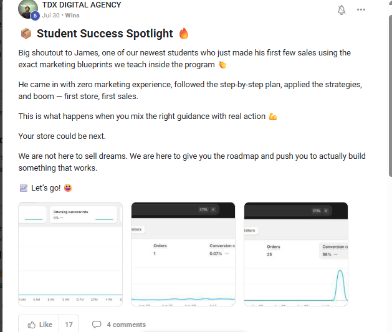The image size is (392, 332).
Task: Click the speech bubble comment icon
Action: pos(97,324)
